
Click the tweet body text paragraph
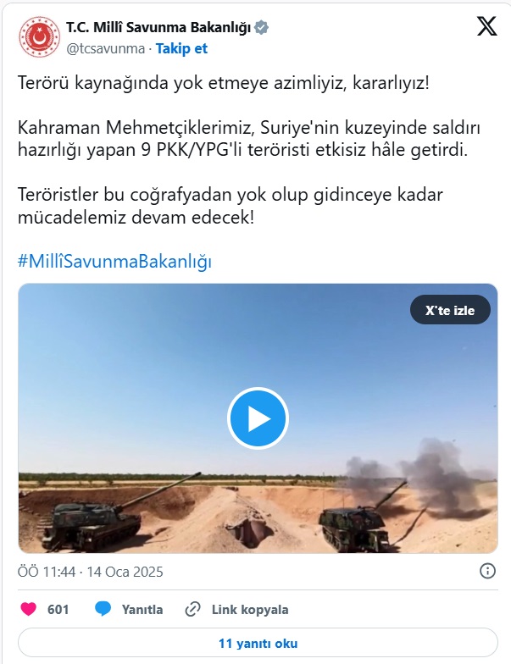pos(250,150)
